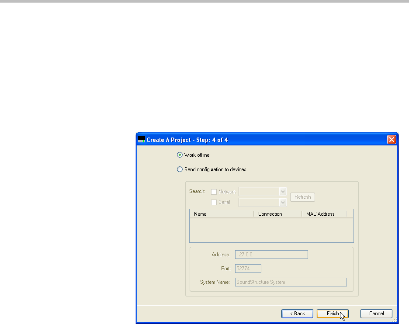Focus the Address input field
The height and width of the screenshot is (324, 409).
271,255
